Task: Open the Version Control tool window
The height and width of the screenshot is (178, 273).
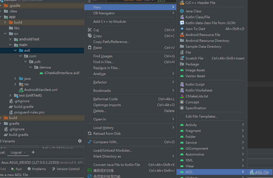Action: 66,169
